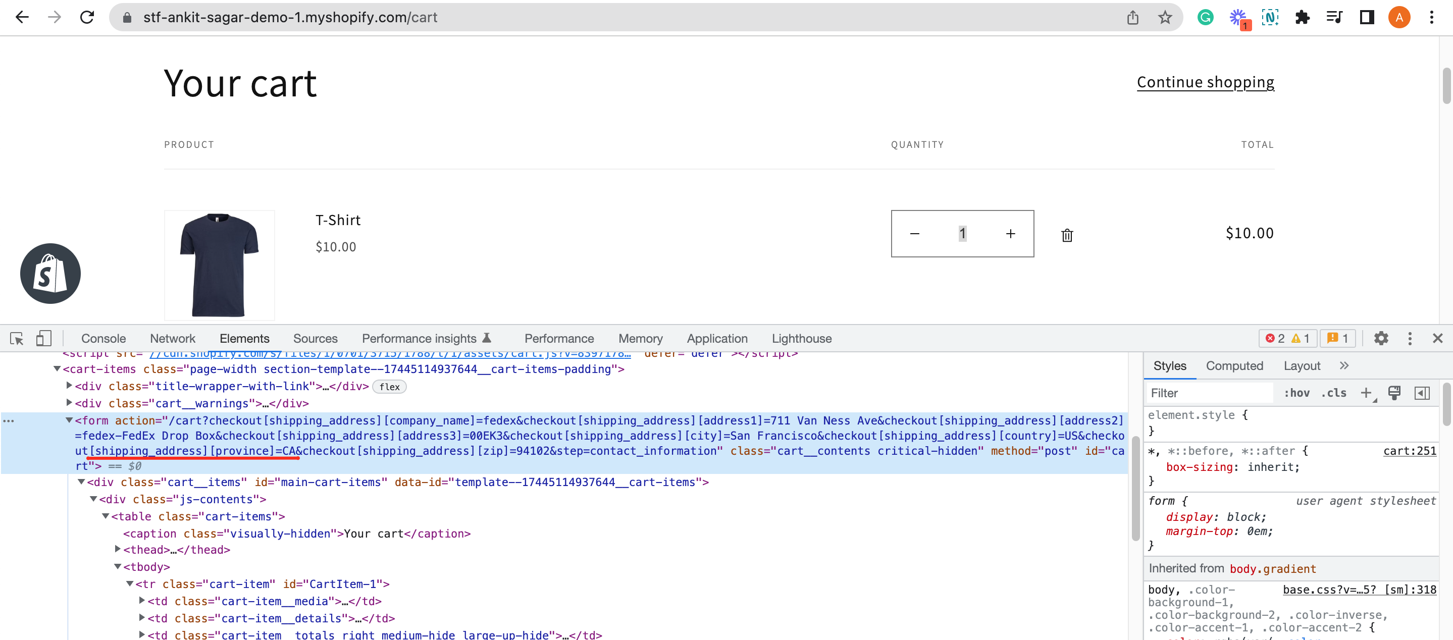Open the Memory tab
This screenshot has width=1453, height=640.
tap(640, 338)
